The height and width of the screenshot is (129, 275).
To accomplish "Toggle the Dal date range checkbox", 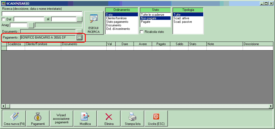I will pyautogui.click(x=3, y=19).
